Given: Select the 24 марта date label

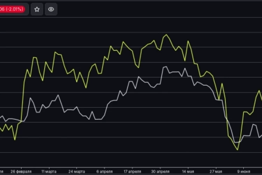Looking at the screenshot, I should [x=77, y=171].
